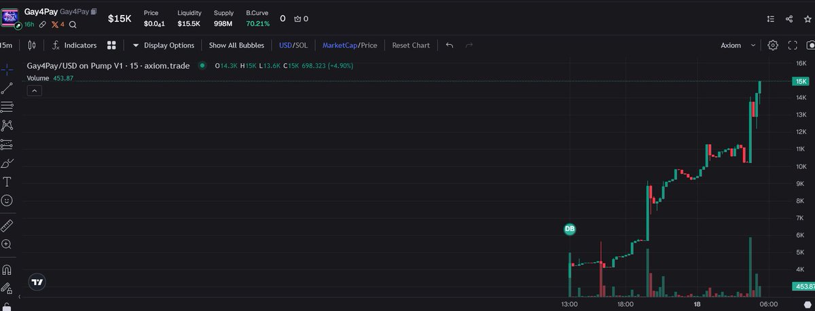Redo the chart action
This screenshot has width=815, height=311.
point(469,45)
